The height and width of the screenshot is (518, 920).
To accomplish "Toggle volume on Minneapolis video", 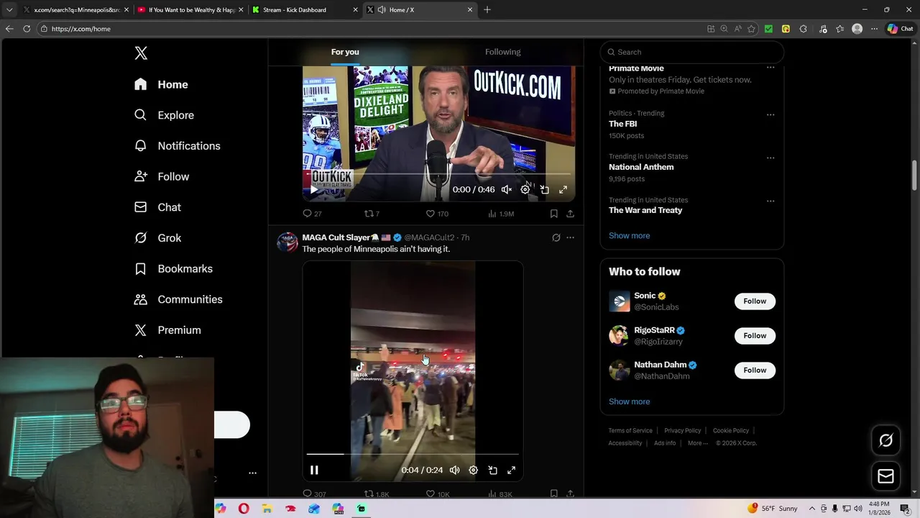I will (454, 470).
